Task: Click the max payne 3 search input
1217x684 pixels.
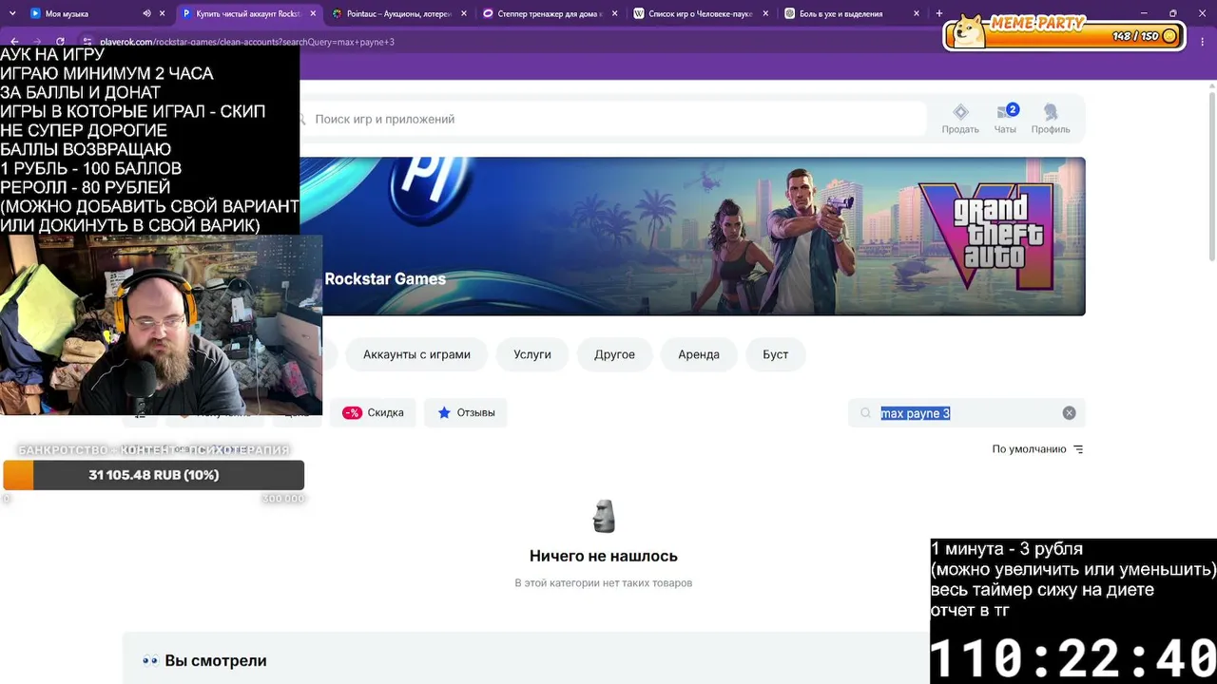Action: click(x=967, y=413)
